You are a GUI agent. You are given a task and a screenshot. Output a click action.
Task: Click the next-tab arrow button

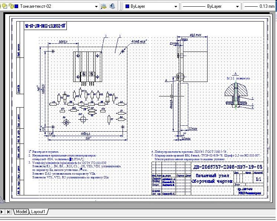[2, 212]
